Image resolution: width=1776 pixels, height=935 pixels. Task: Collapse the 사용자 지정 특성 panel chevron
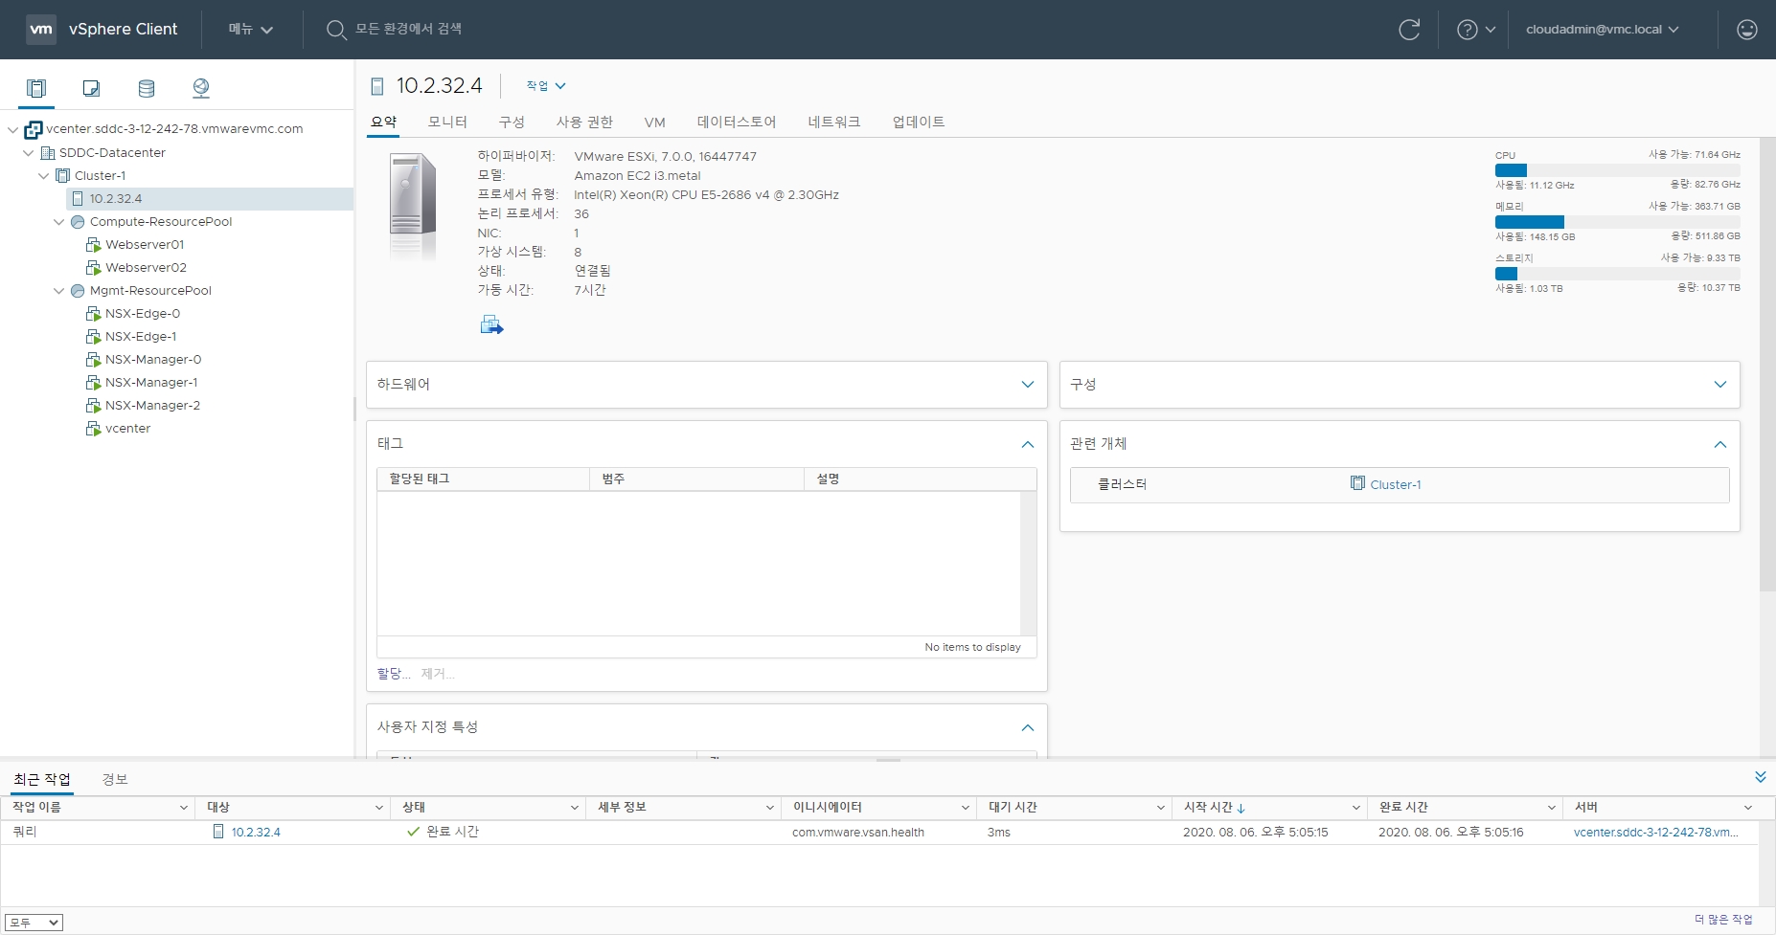point(1028,727)
